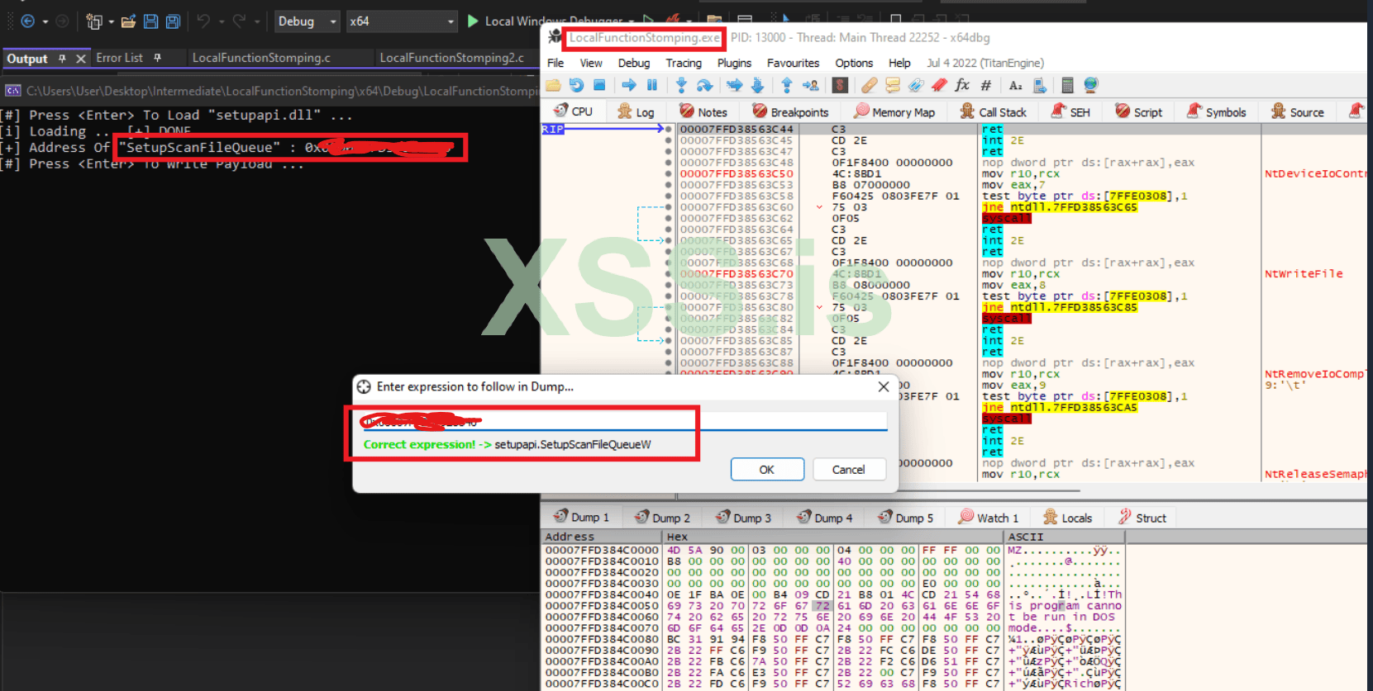The height and width of the screenshot is (691, 1373).
Task: Open the x64dbg Calculator icon
Action: pyautogui.click(x=1067, y=85)
